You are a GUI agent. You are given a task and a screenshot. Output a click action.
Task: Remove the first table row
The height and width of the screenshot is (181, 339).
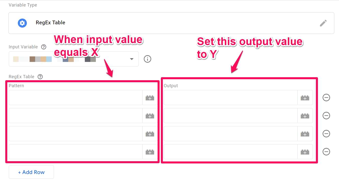pyautogui.click(x=326, y=98)
